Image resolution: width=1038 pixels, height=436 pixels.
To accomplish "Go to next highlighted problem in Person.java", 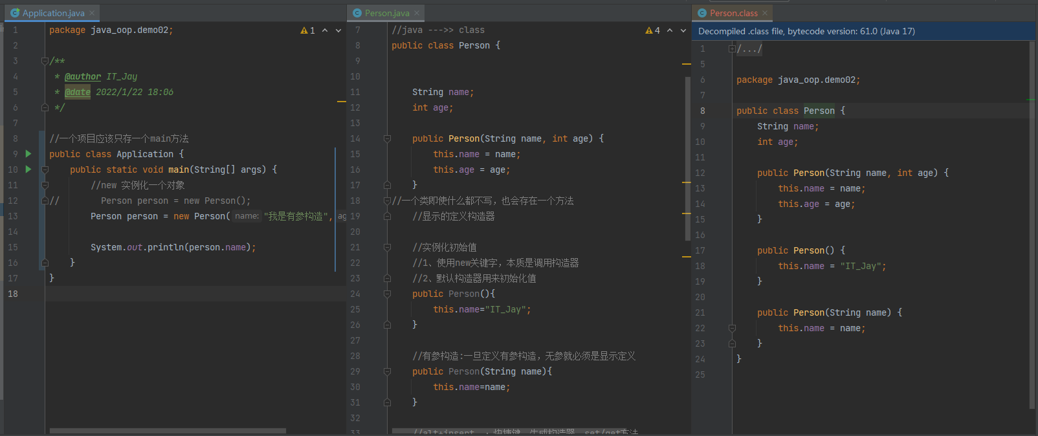I will [x=683, y=30].
